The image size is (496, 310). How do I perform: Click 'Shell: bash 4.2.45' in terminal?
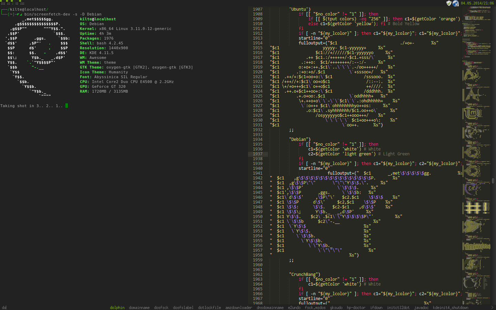[x=101, y=43]
